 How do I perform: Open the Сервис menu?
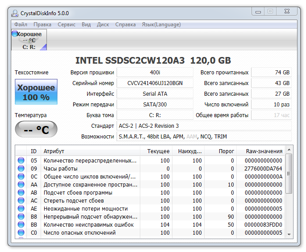[x=67, y=24]
